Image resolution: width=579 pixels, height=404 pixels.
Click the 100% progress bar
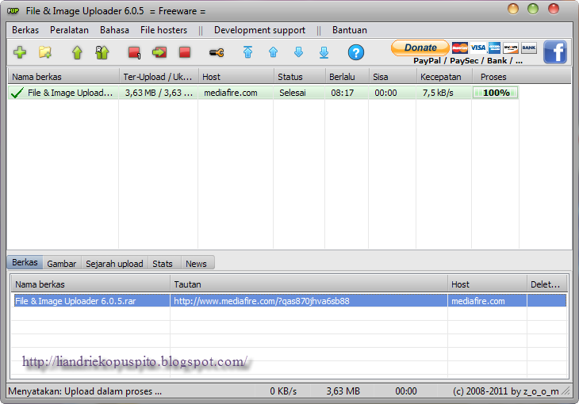[x=496, y=93]
